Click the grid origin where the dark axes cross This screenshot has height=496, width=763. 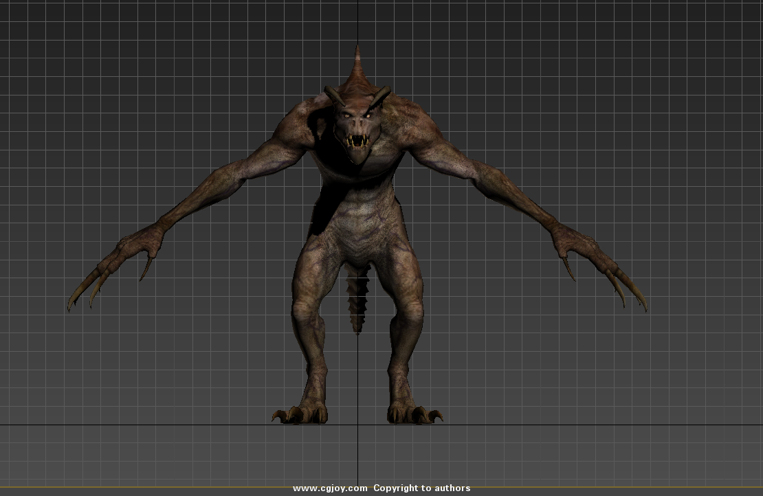(x=357, y=425)
